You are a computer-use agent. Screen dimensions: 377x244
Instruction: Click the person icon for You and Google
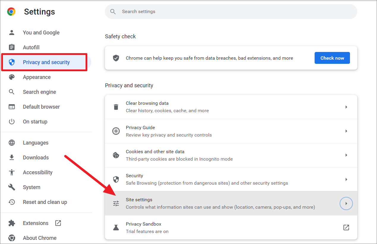12,32
